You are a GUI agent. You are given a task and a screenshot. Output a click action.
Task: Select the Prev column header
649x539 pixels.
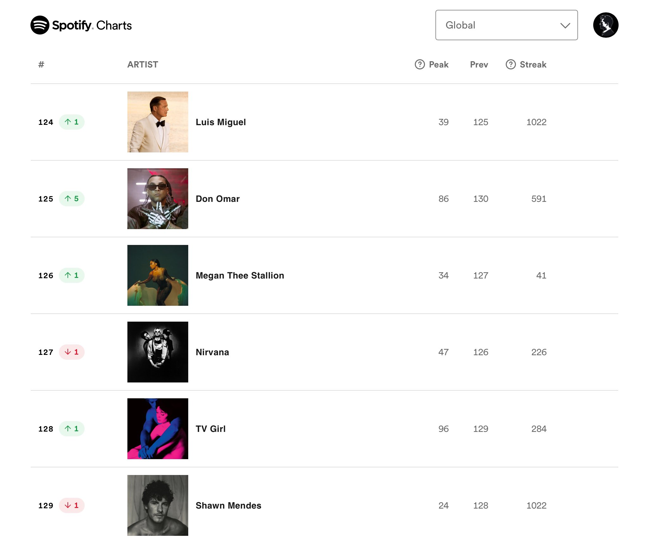(479, 65)
